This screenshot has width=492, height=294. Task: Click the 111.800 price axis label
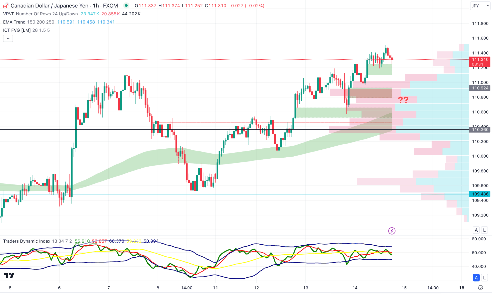pos(480,24)
